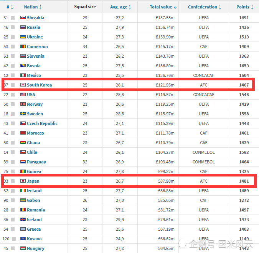Select Guinea's total value £99.32m

(166, 171)
